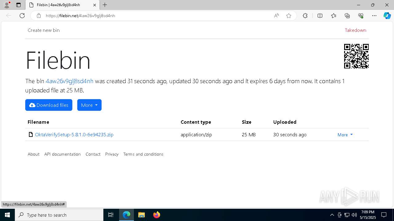The image size is (394, 221).
Task: Open the API documentation footer link
Action: tap(62, 154)
